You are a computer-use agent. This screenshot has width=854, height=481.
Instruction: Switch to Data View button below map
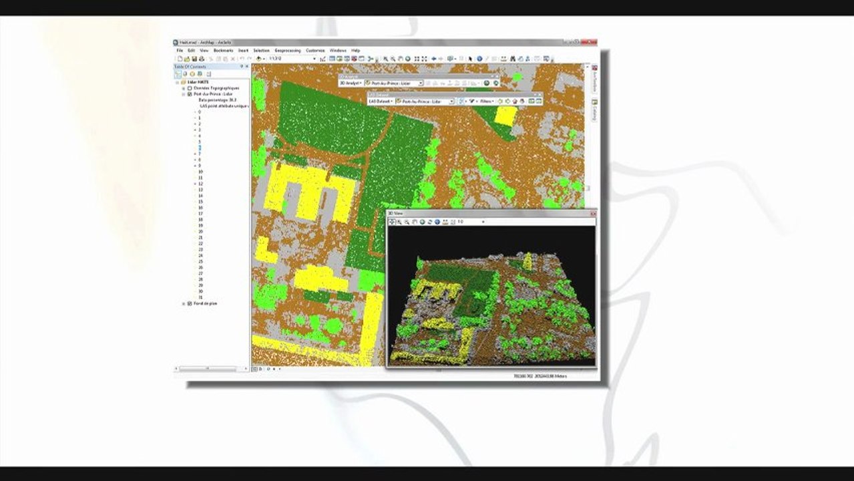click(x=256, y=368)
